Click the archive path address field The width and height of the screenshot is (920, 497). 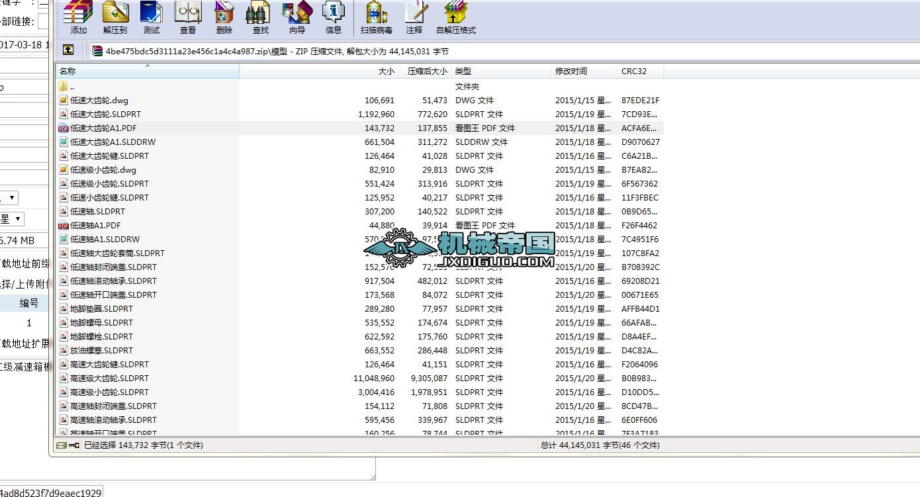(503, 51)
